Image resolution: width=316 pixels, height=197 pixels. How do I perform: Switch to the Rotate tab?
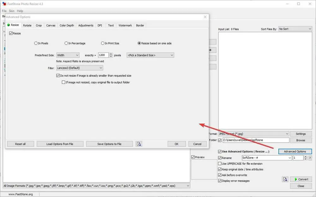click(x=27, y=25)
